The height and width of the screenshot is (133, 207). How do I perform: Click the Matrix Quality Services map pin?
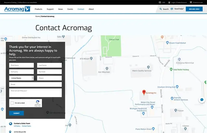point(148,67)
